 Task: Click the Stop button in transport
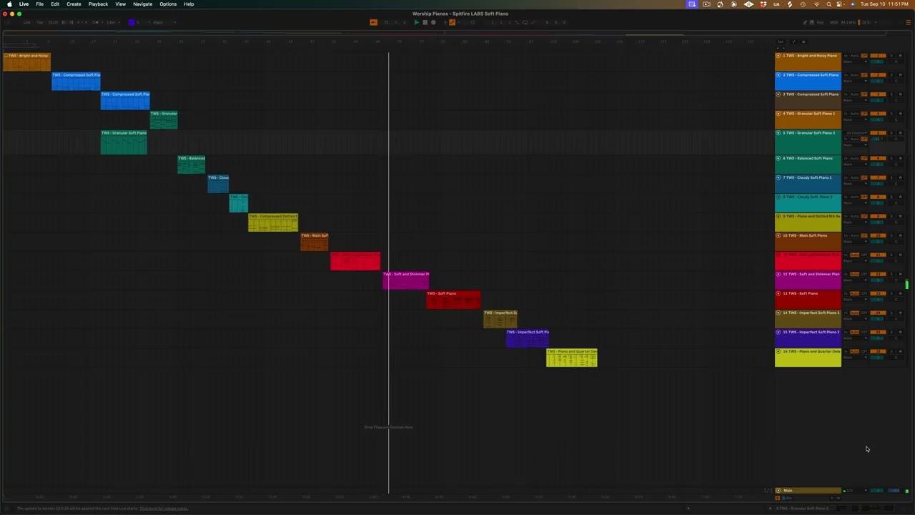(425, 22)
